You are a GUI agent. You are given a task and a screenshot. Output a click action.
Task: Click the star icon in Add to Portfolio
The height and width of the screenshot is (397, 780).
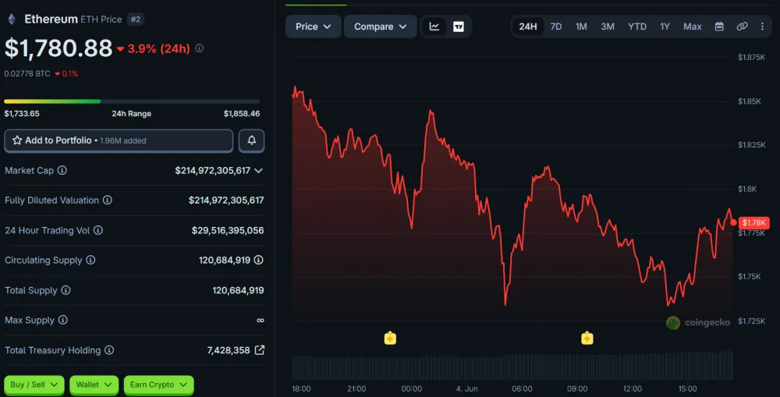pyautogui.click(x=17, y=140)
